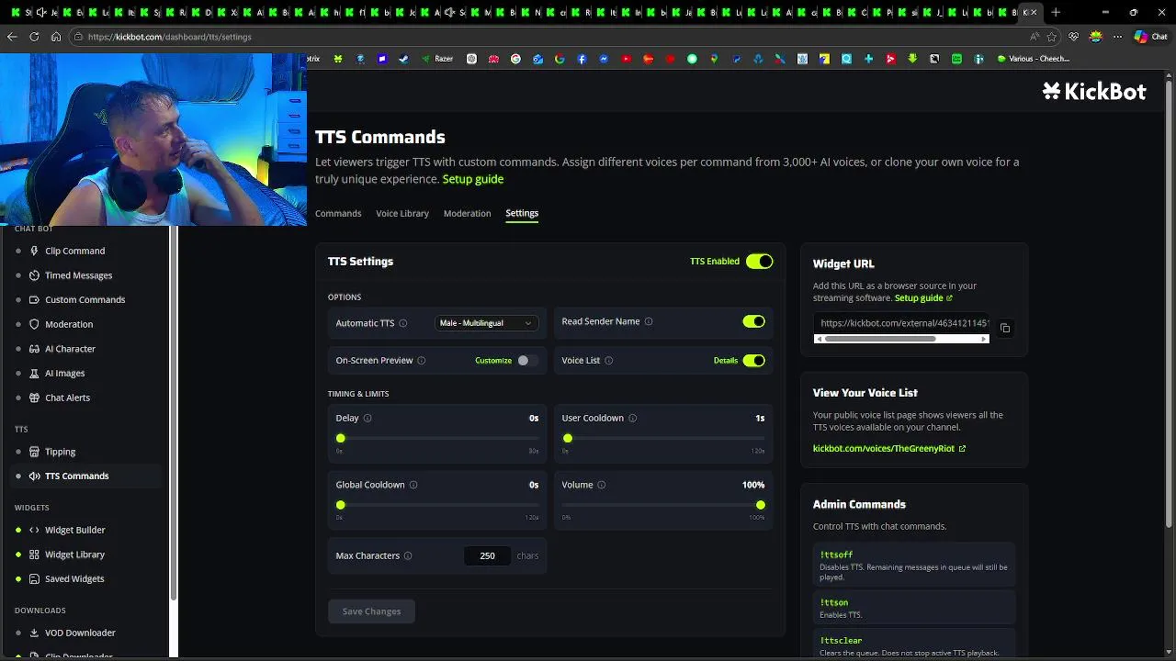Click the Volume slider handle
The image size is (1176, 661).
tap(761, 505)
